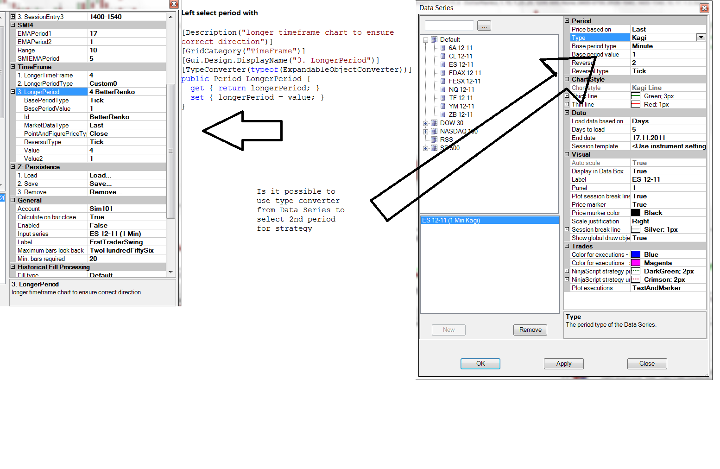
Task: Click the Apply button
Action: click(564, 364)
